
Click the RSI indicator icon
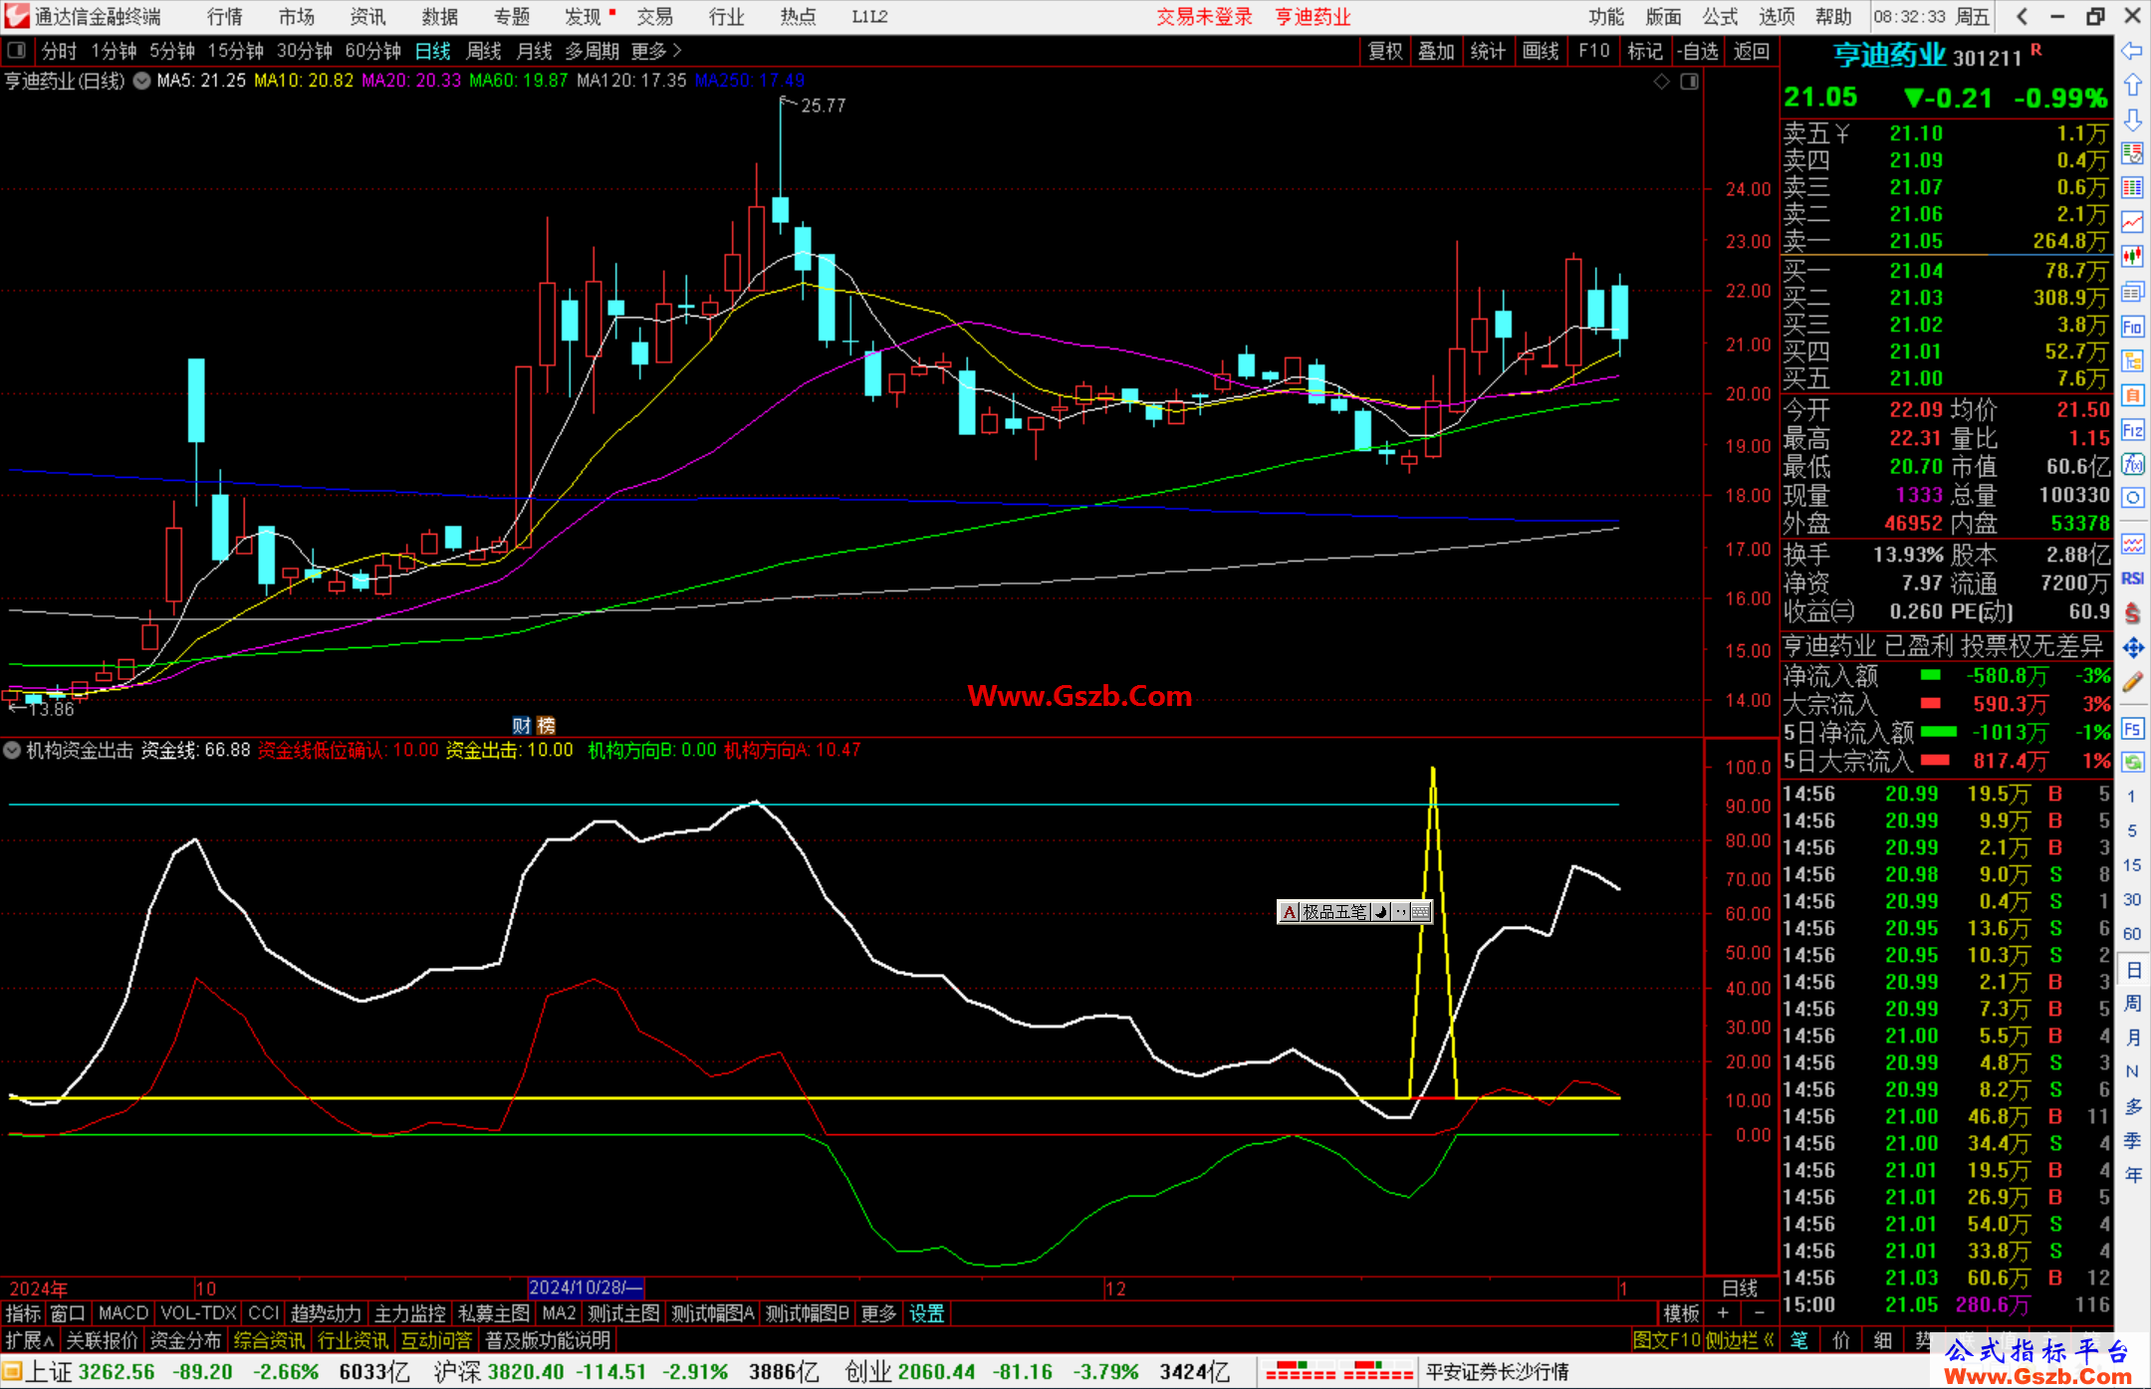[2132, 579]
